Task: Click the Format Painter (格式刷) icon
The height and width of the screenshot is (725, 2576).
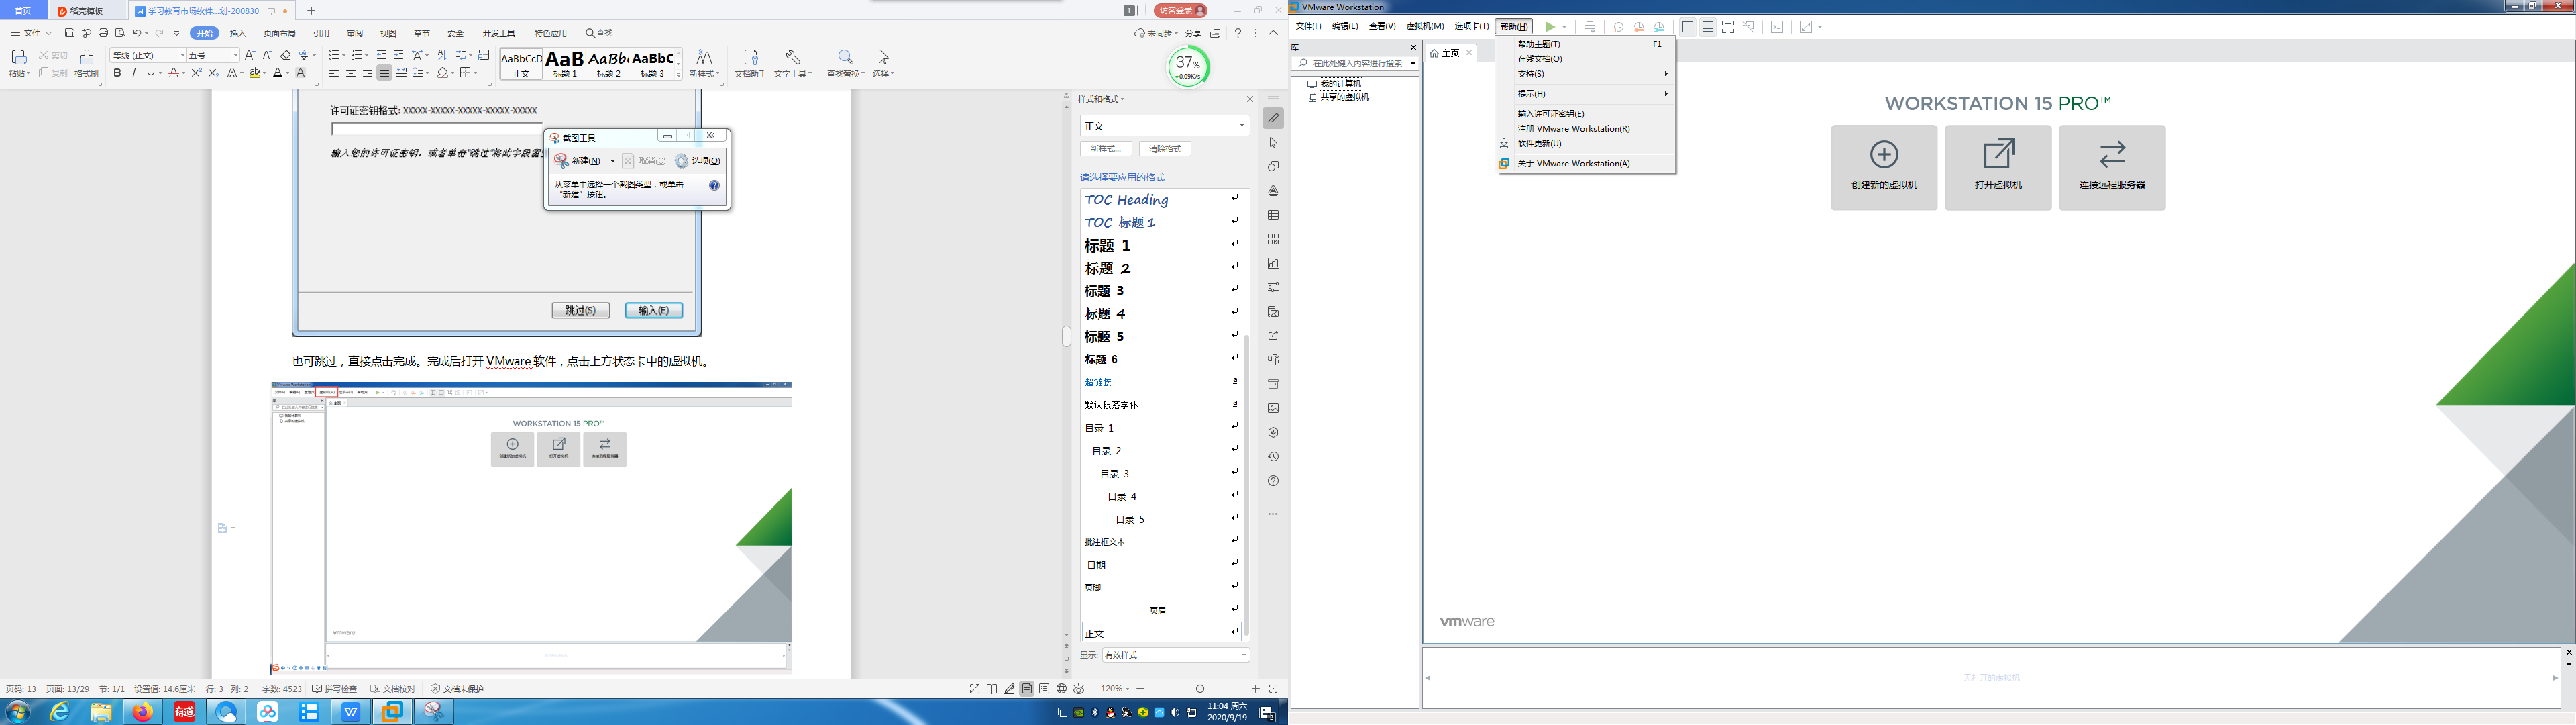Action: click(x=87, y=64)
